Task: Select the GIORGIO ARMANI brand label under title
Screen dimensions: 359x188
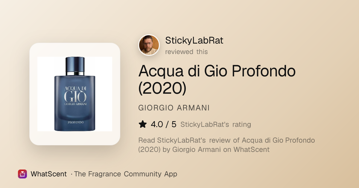Action: tap(174, 108)
